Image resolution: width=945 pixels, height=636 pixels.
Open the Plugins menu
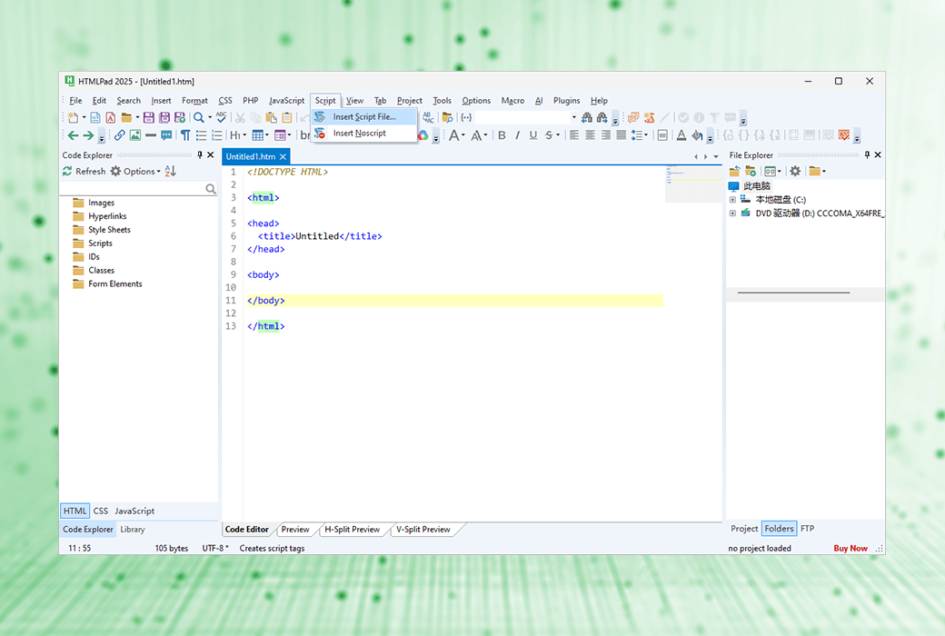coord(566,101)
